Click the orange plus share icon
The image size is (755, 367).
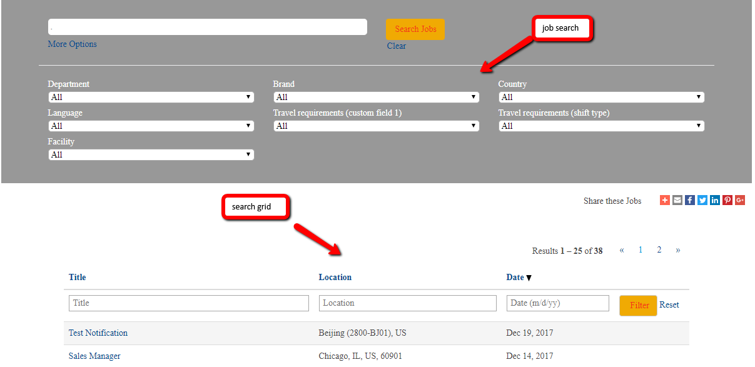pos(665,200)
